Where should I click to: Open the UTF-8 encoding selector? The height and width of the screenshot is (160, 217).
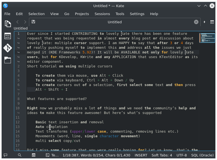click(x=181, y=155)
